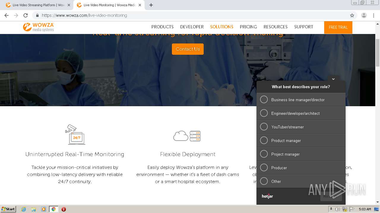Open the Chrome three-dot menu
Screen dimensions: 380x213
pyautogui.click(x=373, y=15)
